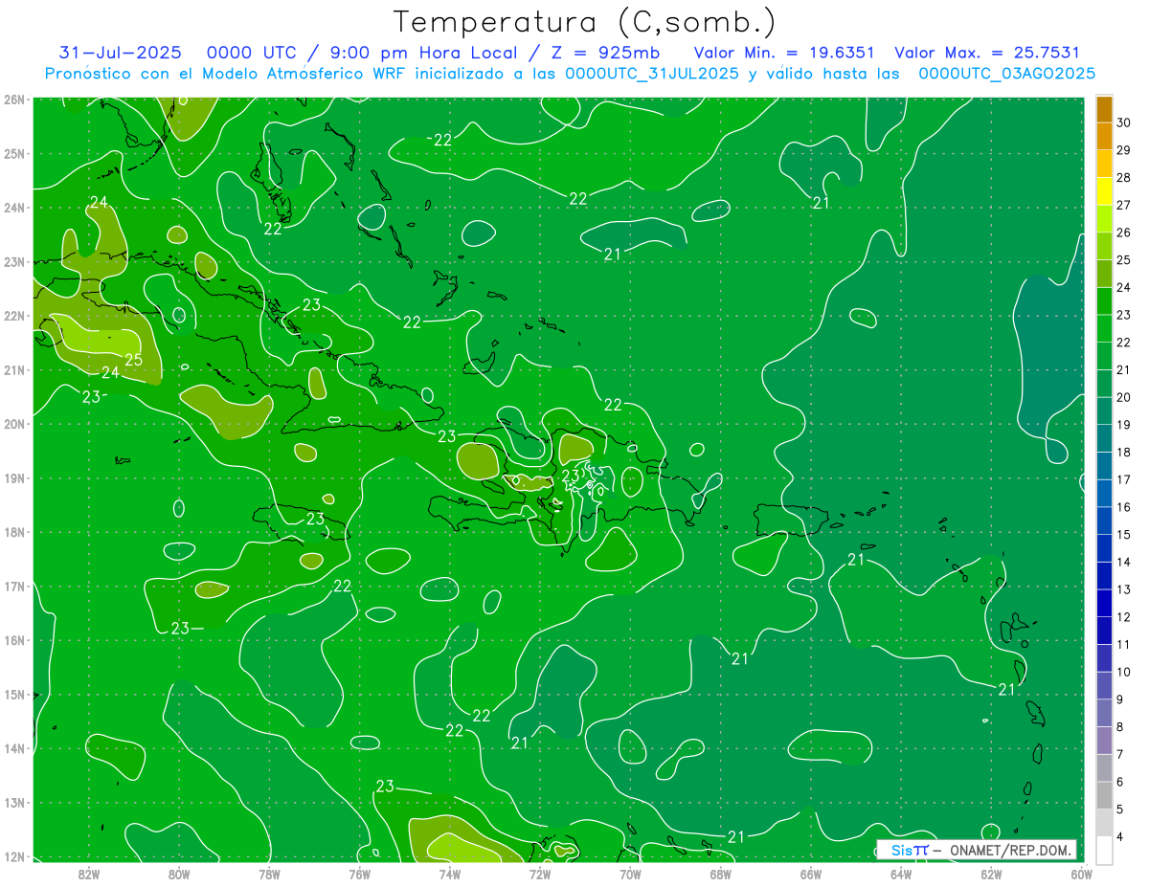Click the "25" contour label over Cuba
This screenshot has height=887, width=1149.
point(133,360)
